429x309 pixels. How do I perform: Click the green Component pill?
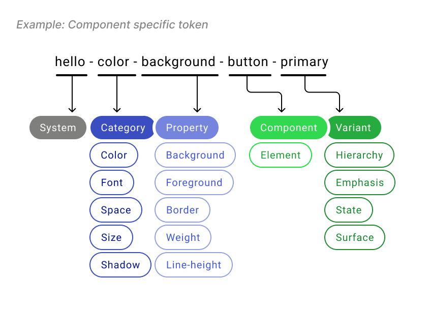288,128
